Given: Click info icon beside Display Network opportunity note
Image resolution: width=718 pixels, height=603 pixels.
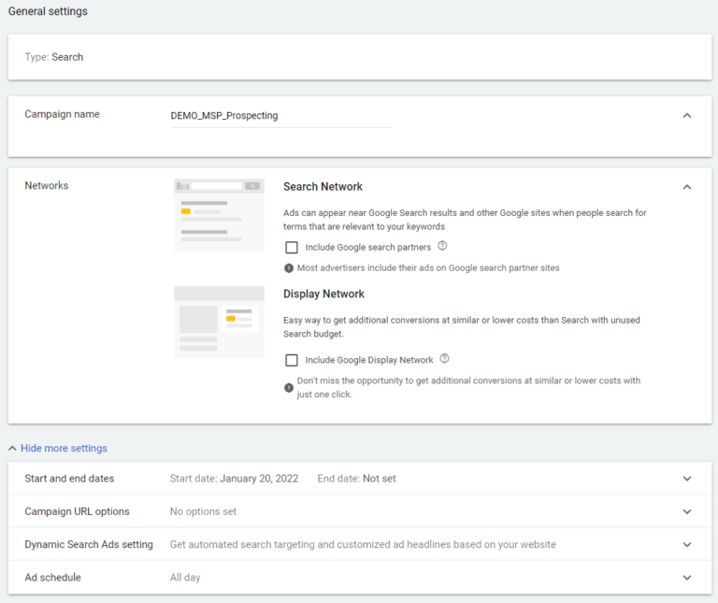Looking at the screenshot, I should 289,388.
